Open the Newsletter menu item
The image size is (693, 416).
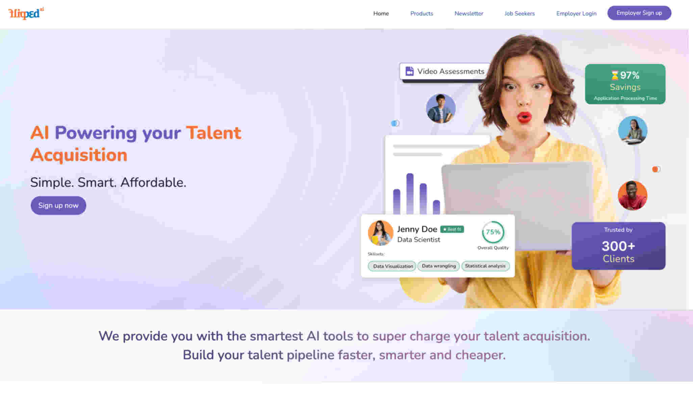(468, 14)
